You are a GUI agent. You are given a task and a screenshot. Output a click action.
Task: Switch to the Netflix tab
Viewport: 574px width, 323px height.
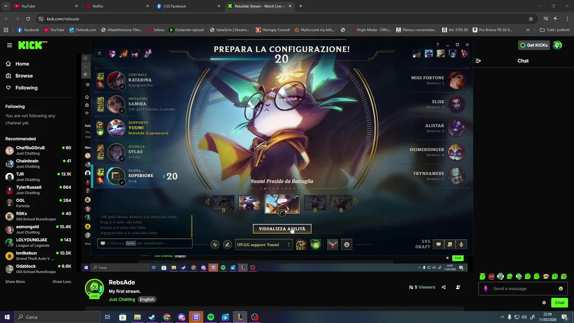tap(117, 6)
